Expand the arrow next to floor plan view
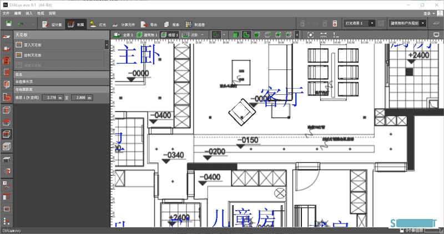This screenshot has width=444, height=234. click(224, 35)
